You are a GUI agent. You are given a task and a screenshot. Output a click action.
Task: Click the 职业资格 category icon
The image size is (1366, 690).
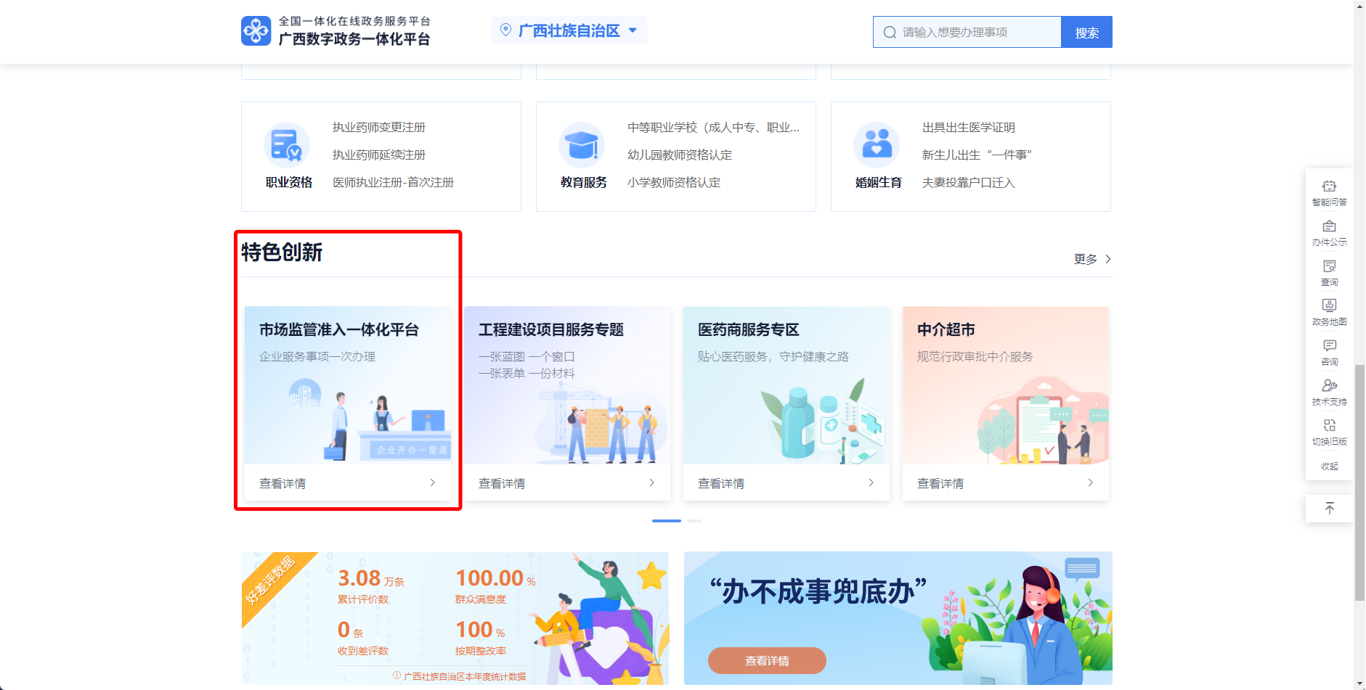pos(287,145)
